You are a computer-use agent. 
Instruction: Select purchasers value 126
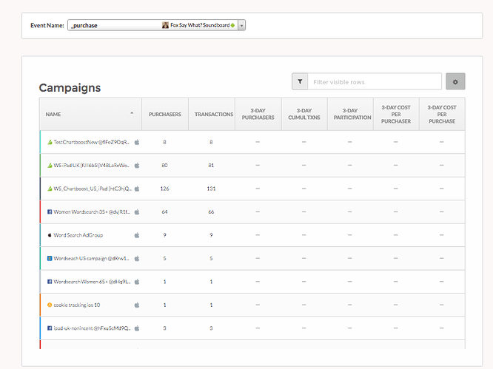tap(165, 189)
